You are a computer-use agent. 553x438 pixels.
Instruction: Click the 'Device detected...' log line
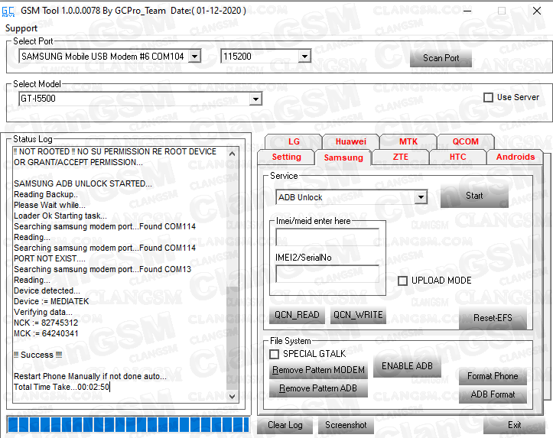[47, 290]
